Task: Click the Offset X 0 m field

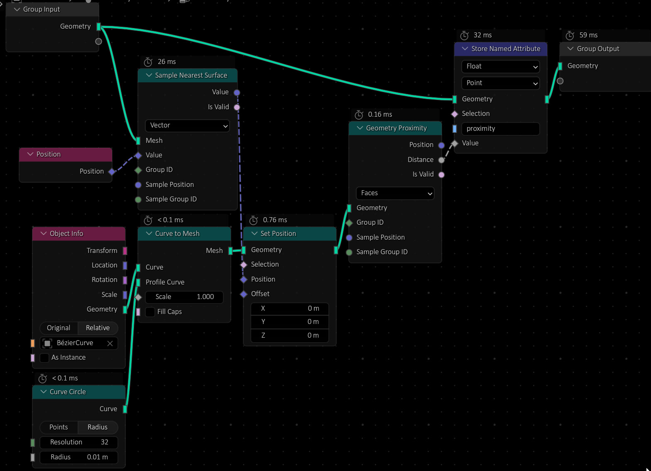Action: (x=290, y=309)
